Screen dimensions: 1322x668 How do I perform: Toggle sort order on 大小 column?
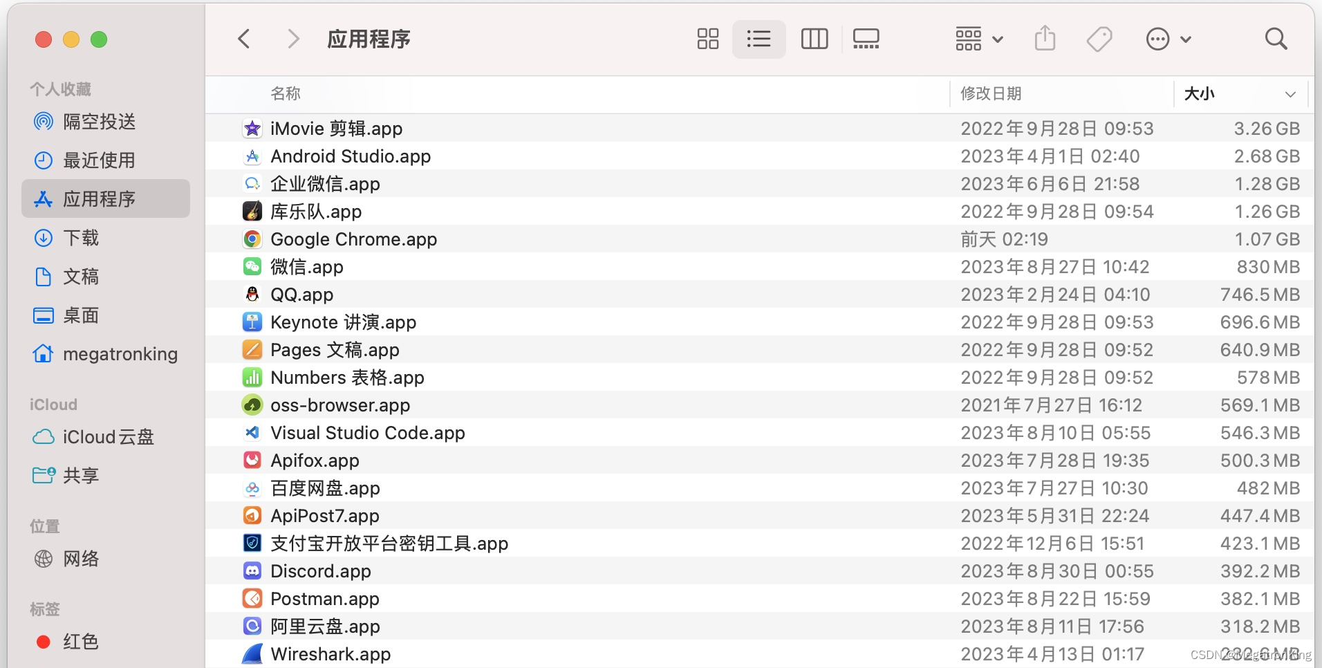pos(1240,93)
